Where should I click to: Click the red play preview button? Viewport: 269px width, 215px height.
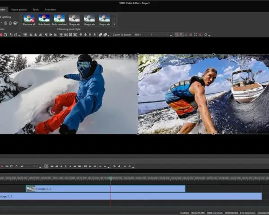(2, 166)
